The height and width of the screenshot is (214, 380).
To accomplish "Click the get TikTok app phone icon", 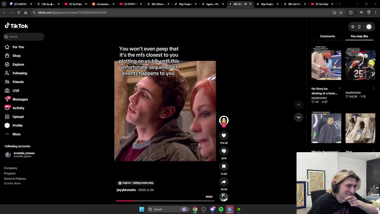I will coord(359,27).
